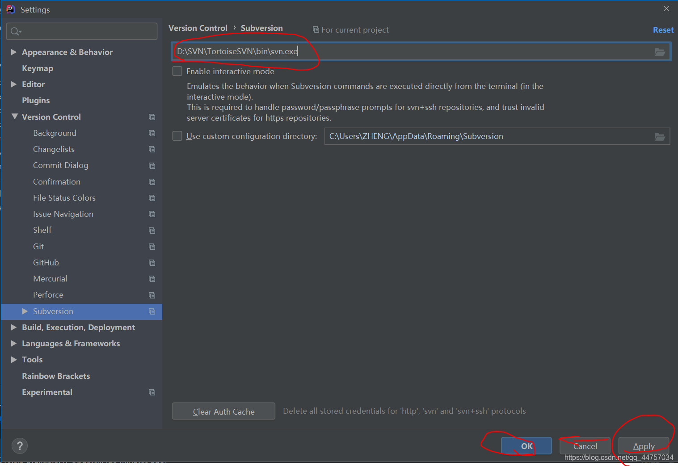The height and width of the screenshot is (466, 678).
Task: Click the IntelliJ logo in title bar
Action: point(11,9)
